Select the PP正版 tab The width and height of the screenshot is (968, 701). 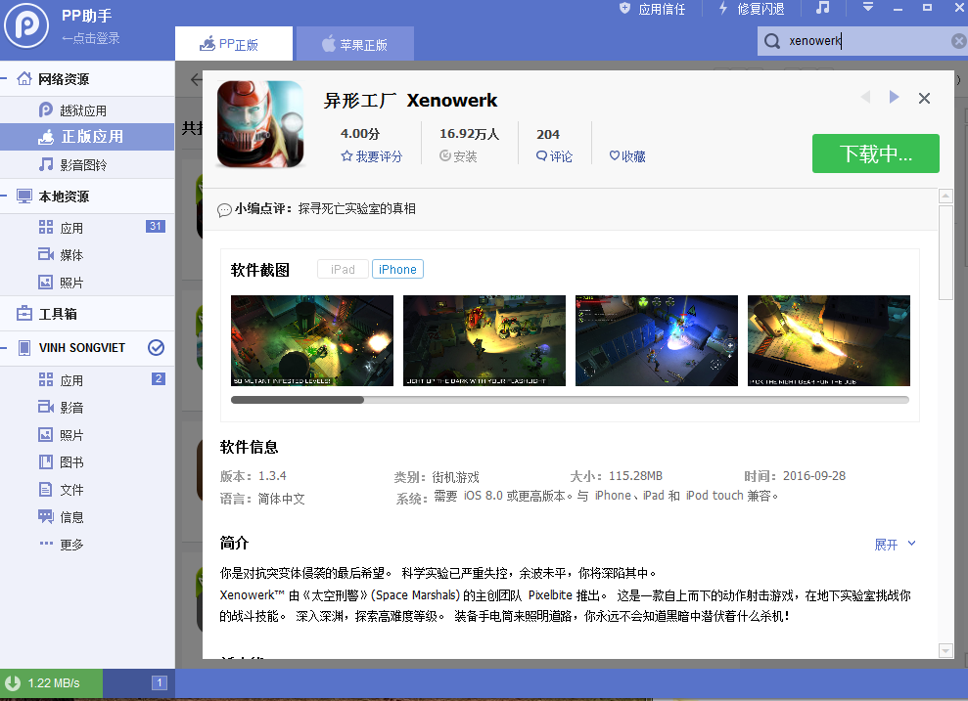(233, 44)
